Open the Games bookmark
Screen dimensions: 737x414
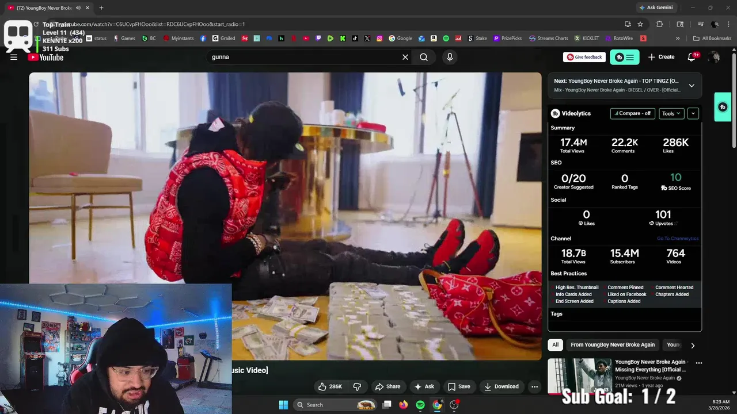[124, 39]
